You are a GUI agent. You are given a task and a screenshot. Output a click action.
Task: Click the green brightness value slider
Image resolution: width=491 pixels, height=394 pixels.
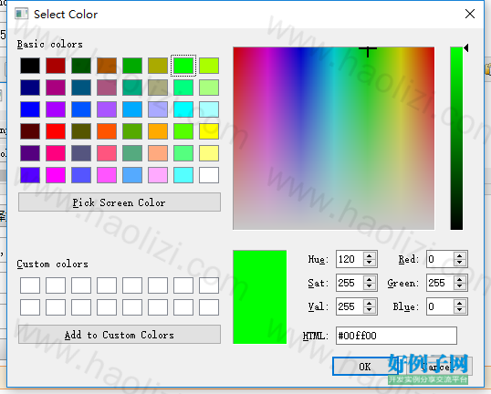(456, 139)
